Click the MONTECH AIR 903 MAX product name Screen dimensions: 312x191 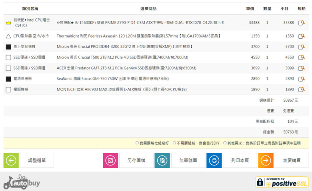point(122,89)
